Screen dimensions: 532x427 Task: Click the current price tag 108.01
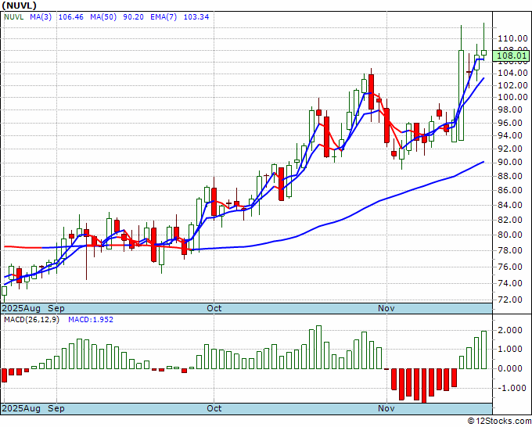511,56
